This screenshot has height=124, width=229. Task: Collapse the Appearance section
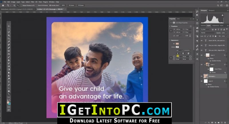pyautogui.click(x=170, y=40)
